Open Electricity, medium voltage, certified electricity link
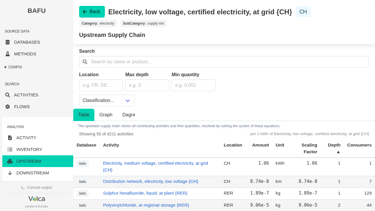375x211 pixels. (156, 166)
